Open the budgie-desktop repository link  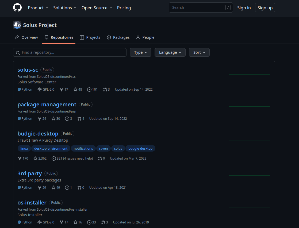click(x=38, y=134)
